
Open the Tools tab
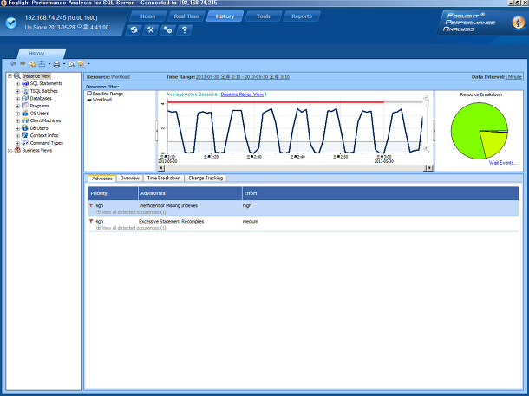pos(263,16)
